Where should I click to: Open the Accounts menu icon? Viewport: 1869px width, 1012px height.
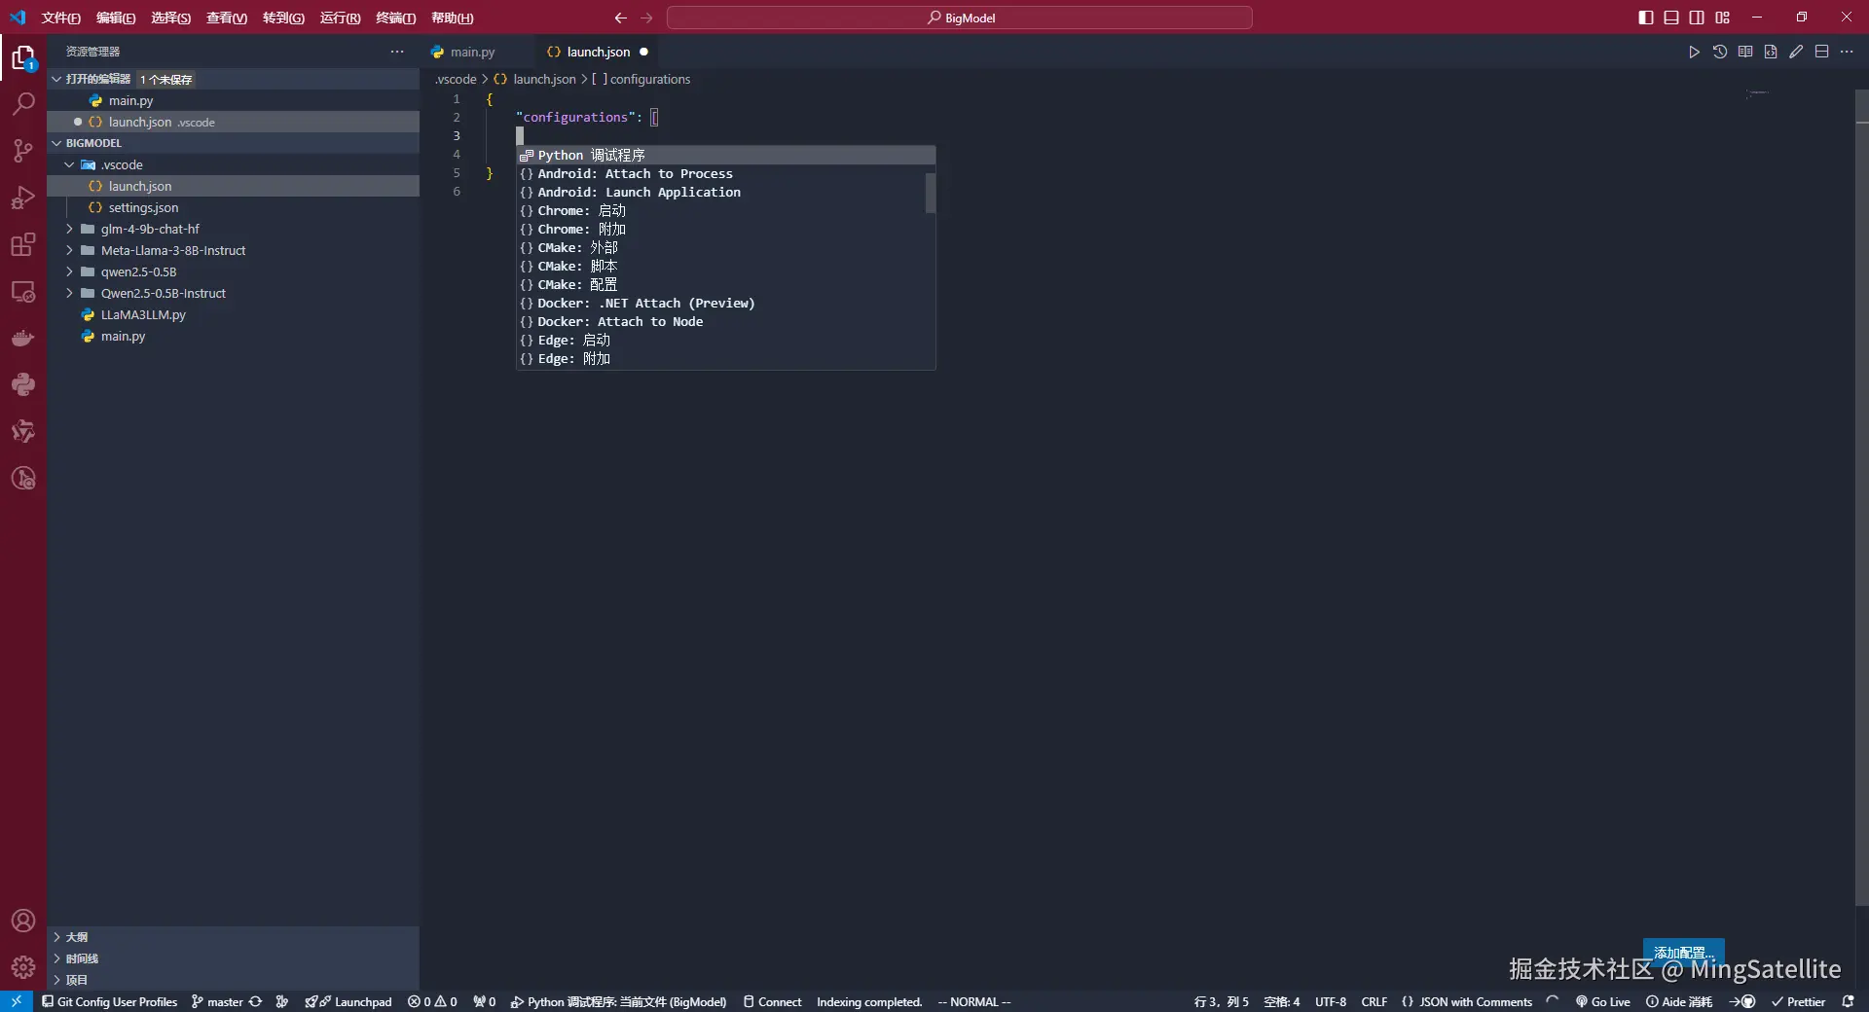point(23,921)
